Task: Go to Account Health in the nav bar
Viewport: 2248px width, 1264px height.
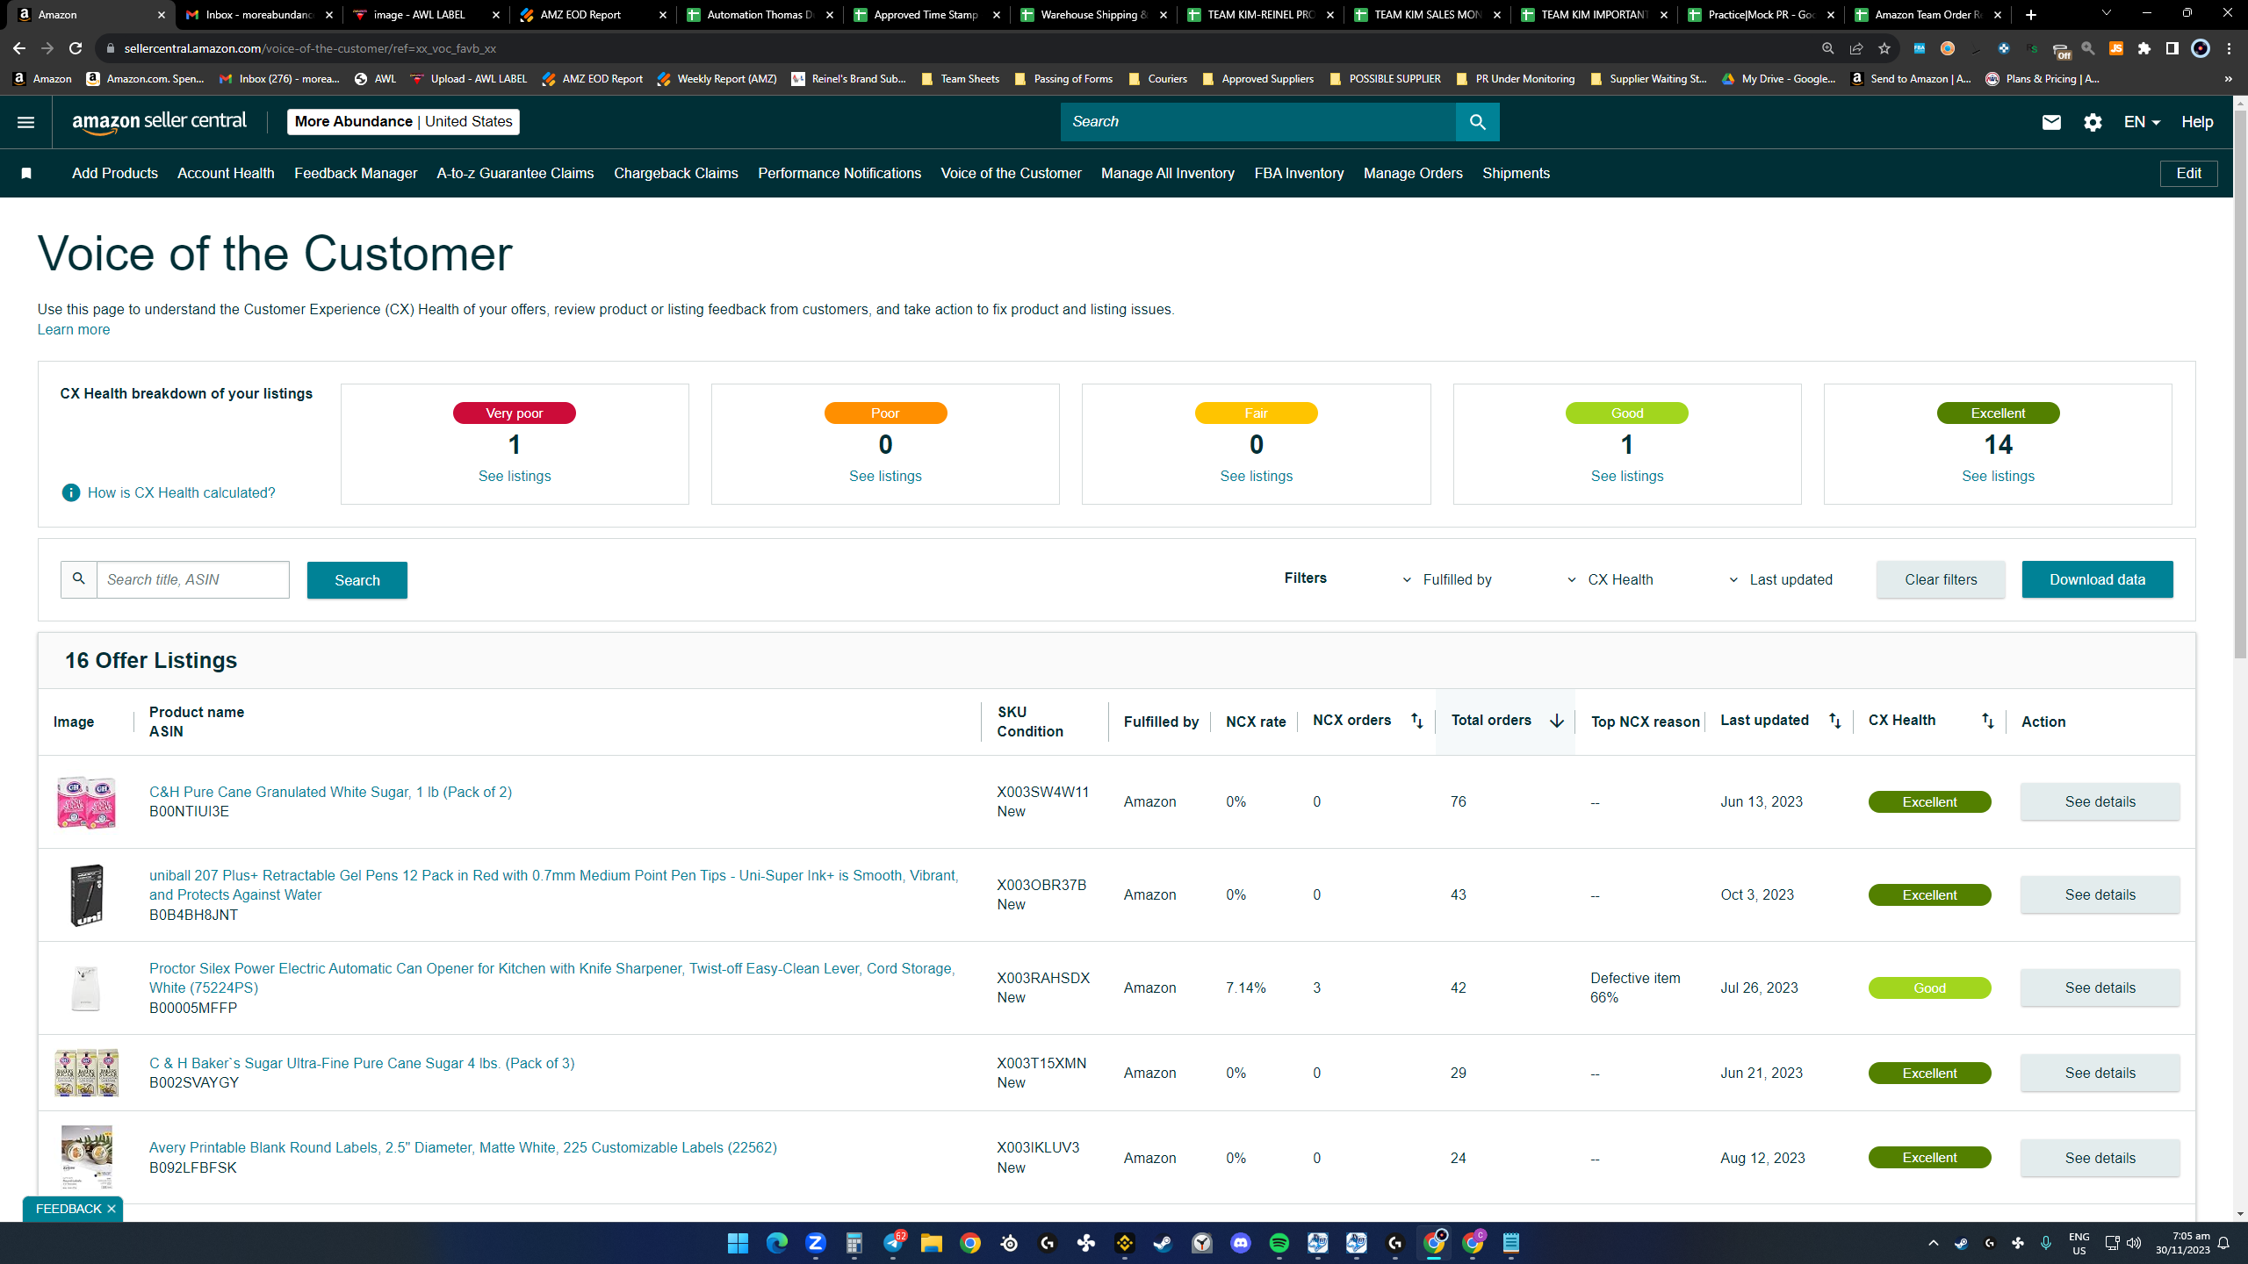Action: click(226, 174)
